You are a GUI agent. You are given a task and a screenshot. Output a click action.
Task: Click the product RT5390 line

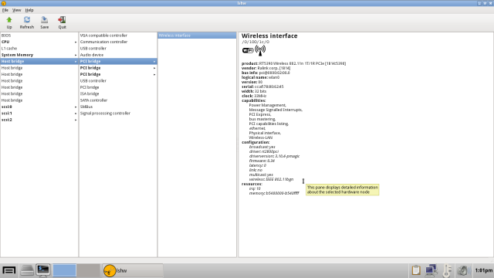click(x=293, y=63)
